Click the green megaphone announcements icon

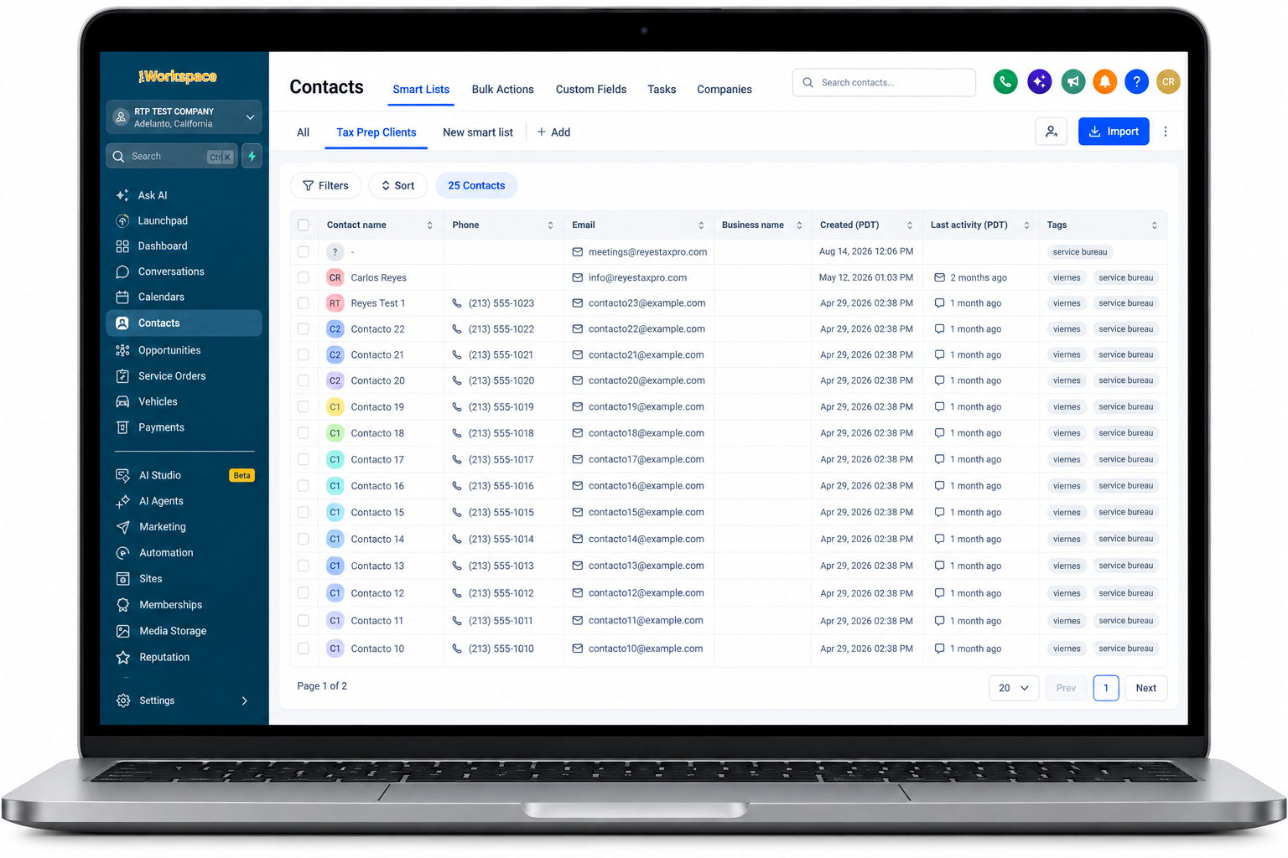(x=1072, y=81)
